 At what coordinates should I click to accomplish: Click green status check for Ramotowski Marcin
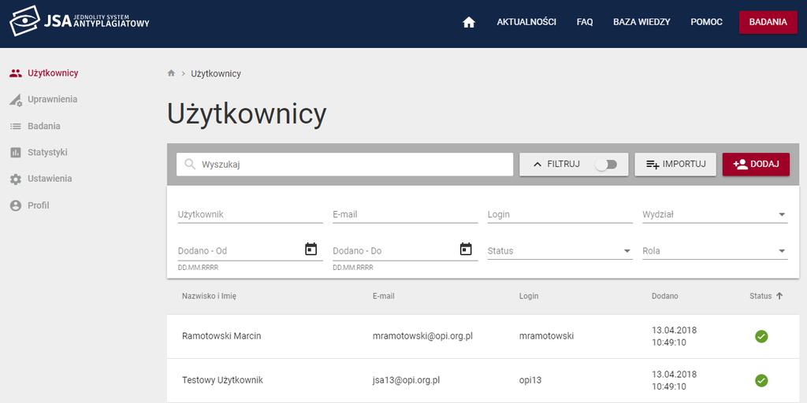tap(761, 336)
